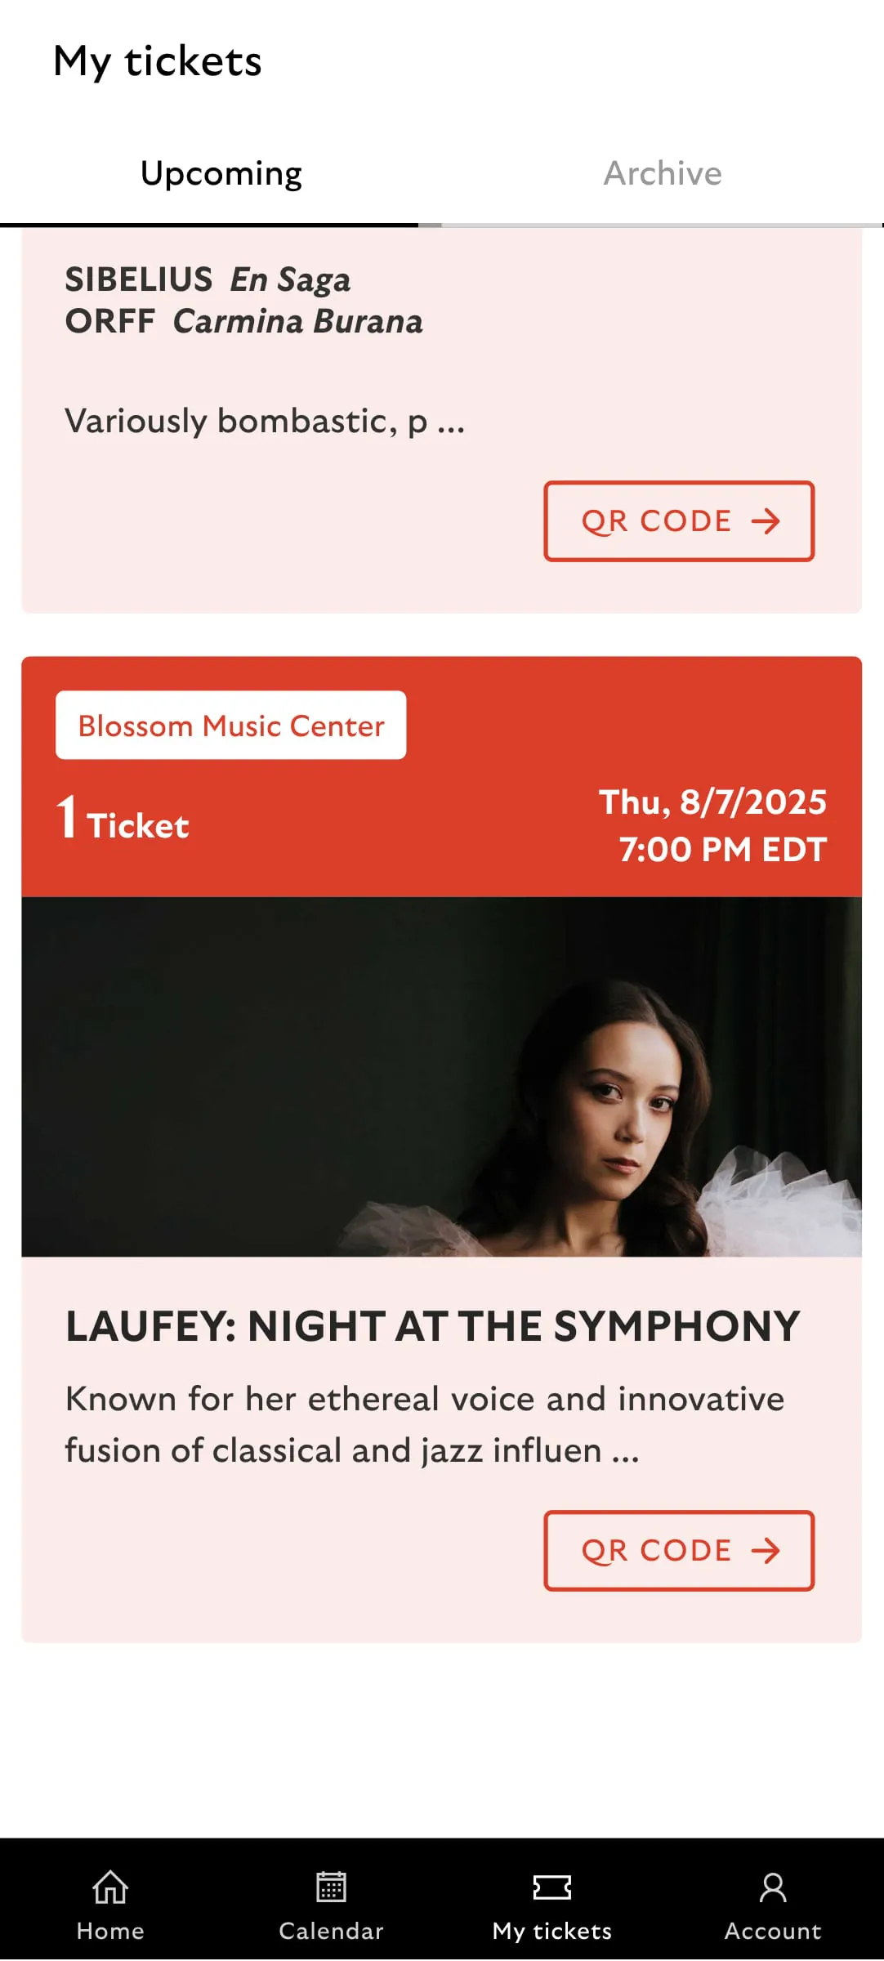Open QR CODE for the Sibelius concert
884x1961 pixels.
point(679,521)
